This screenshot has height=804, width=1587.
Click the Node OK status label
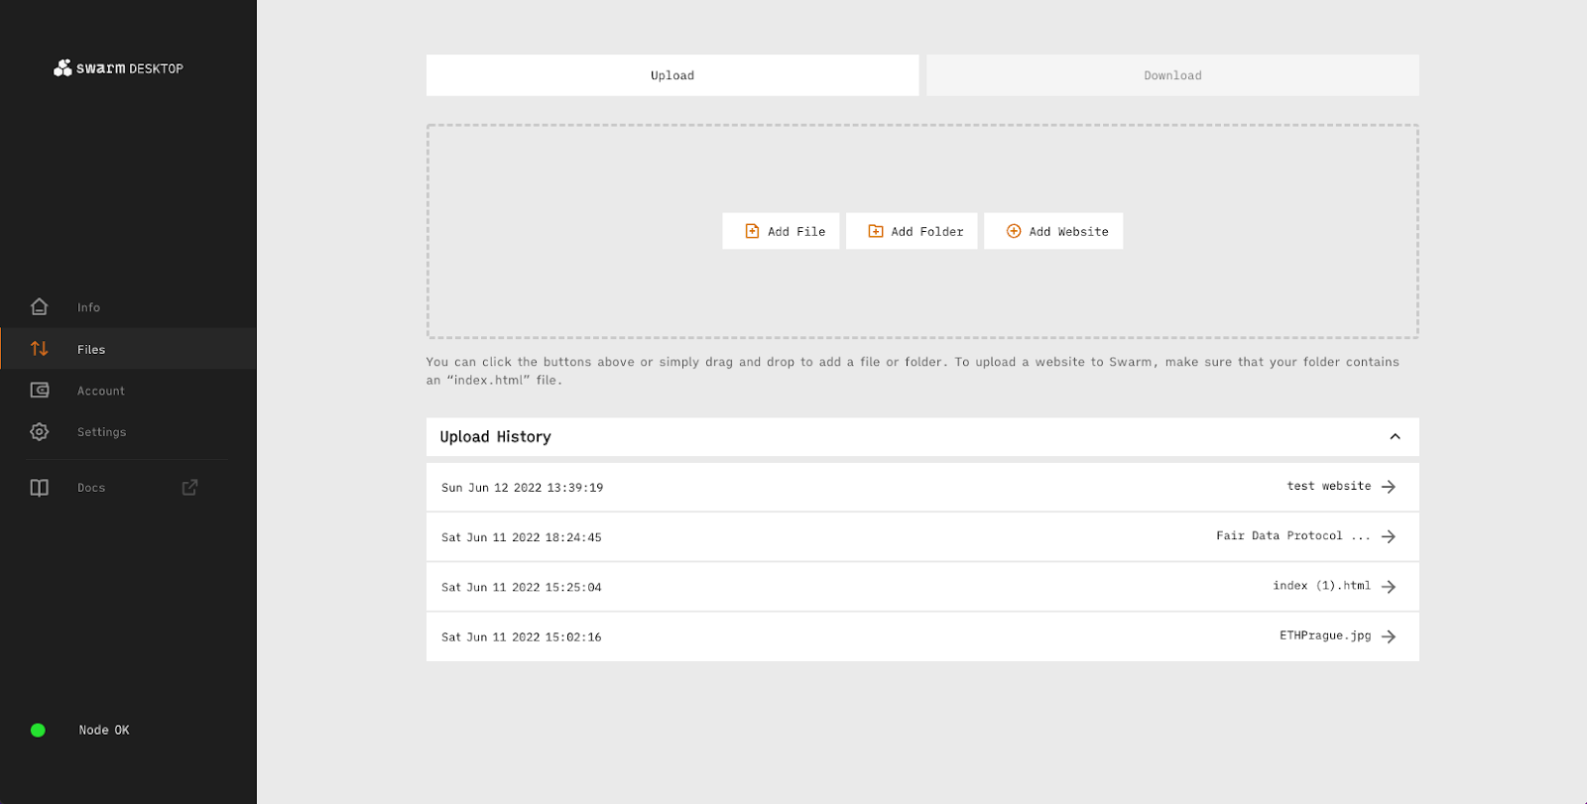(104, 731)
